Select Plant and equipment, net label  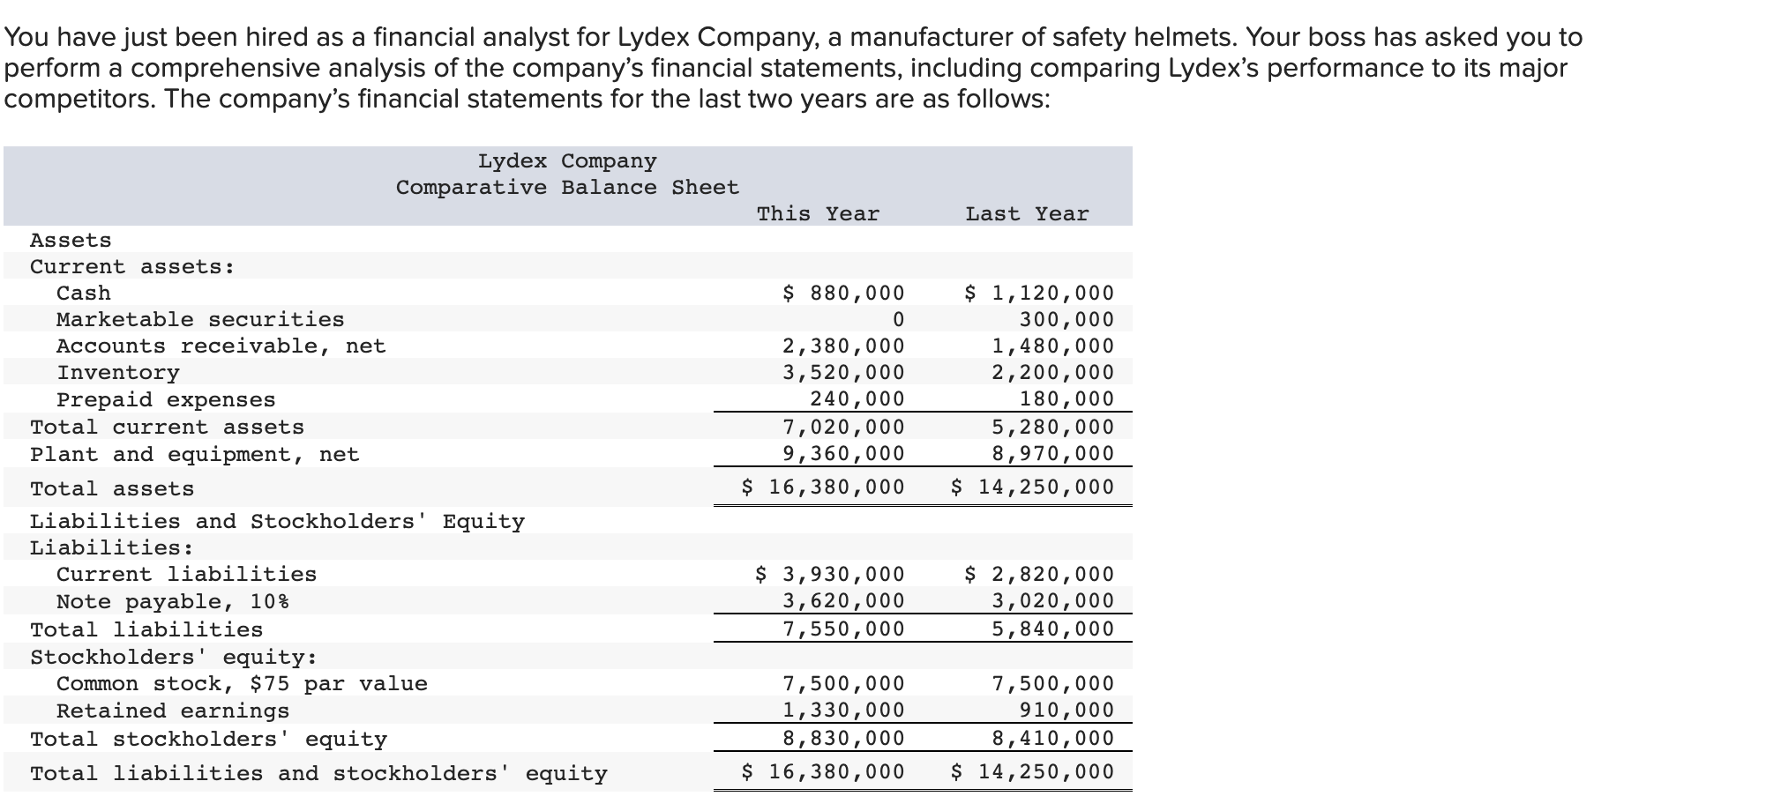194,454
